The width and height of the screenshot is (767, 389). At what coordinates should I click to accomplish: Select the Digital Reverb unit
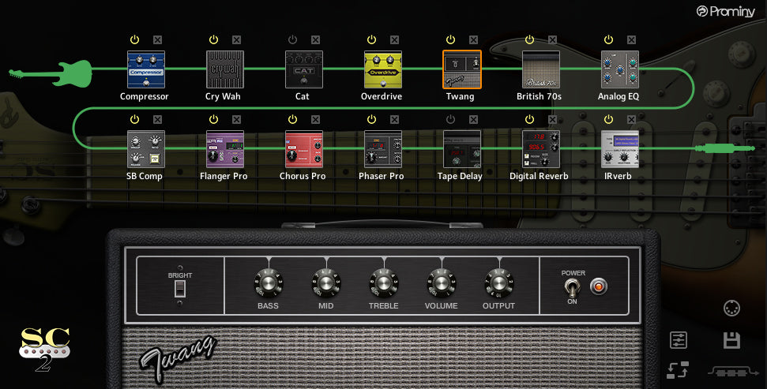click(x=540, y=149)
